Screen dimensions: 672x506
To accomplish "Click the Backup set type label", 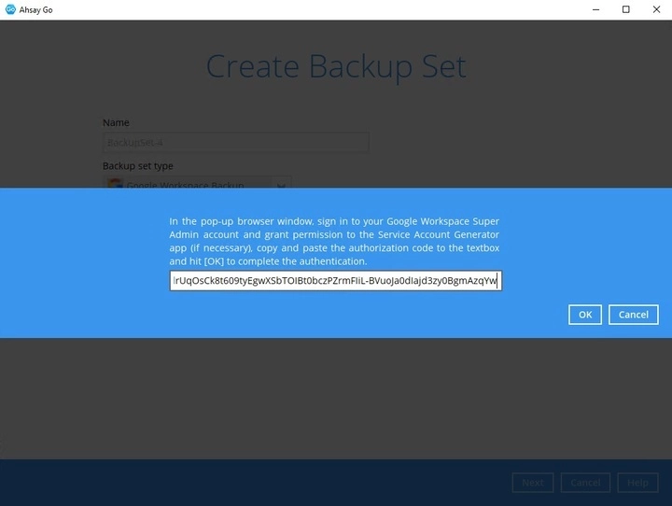I will click(x=138, y=166).
